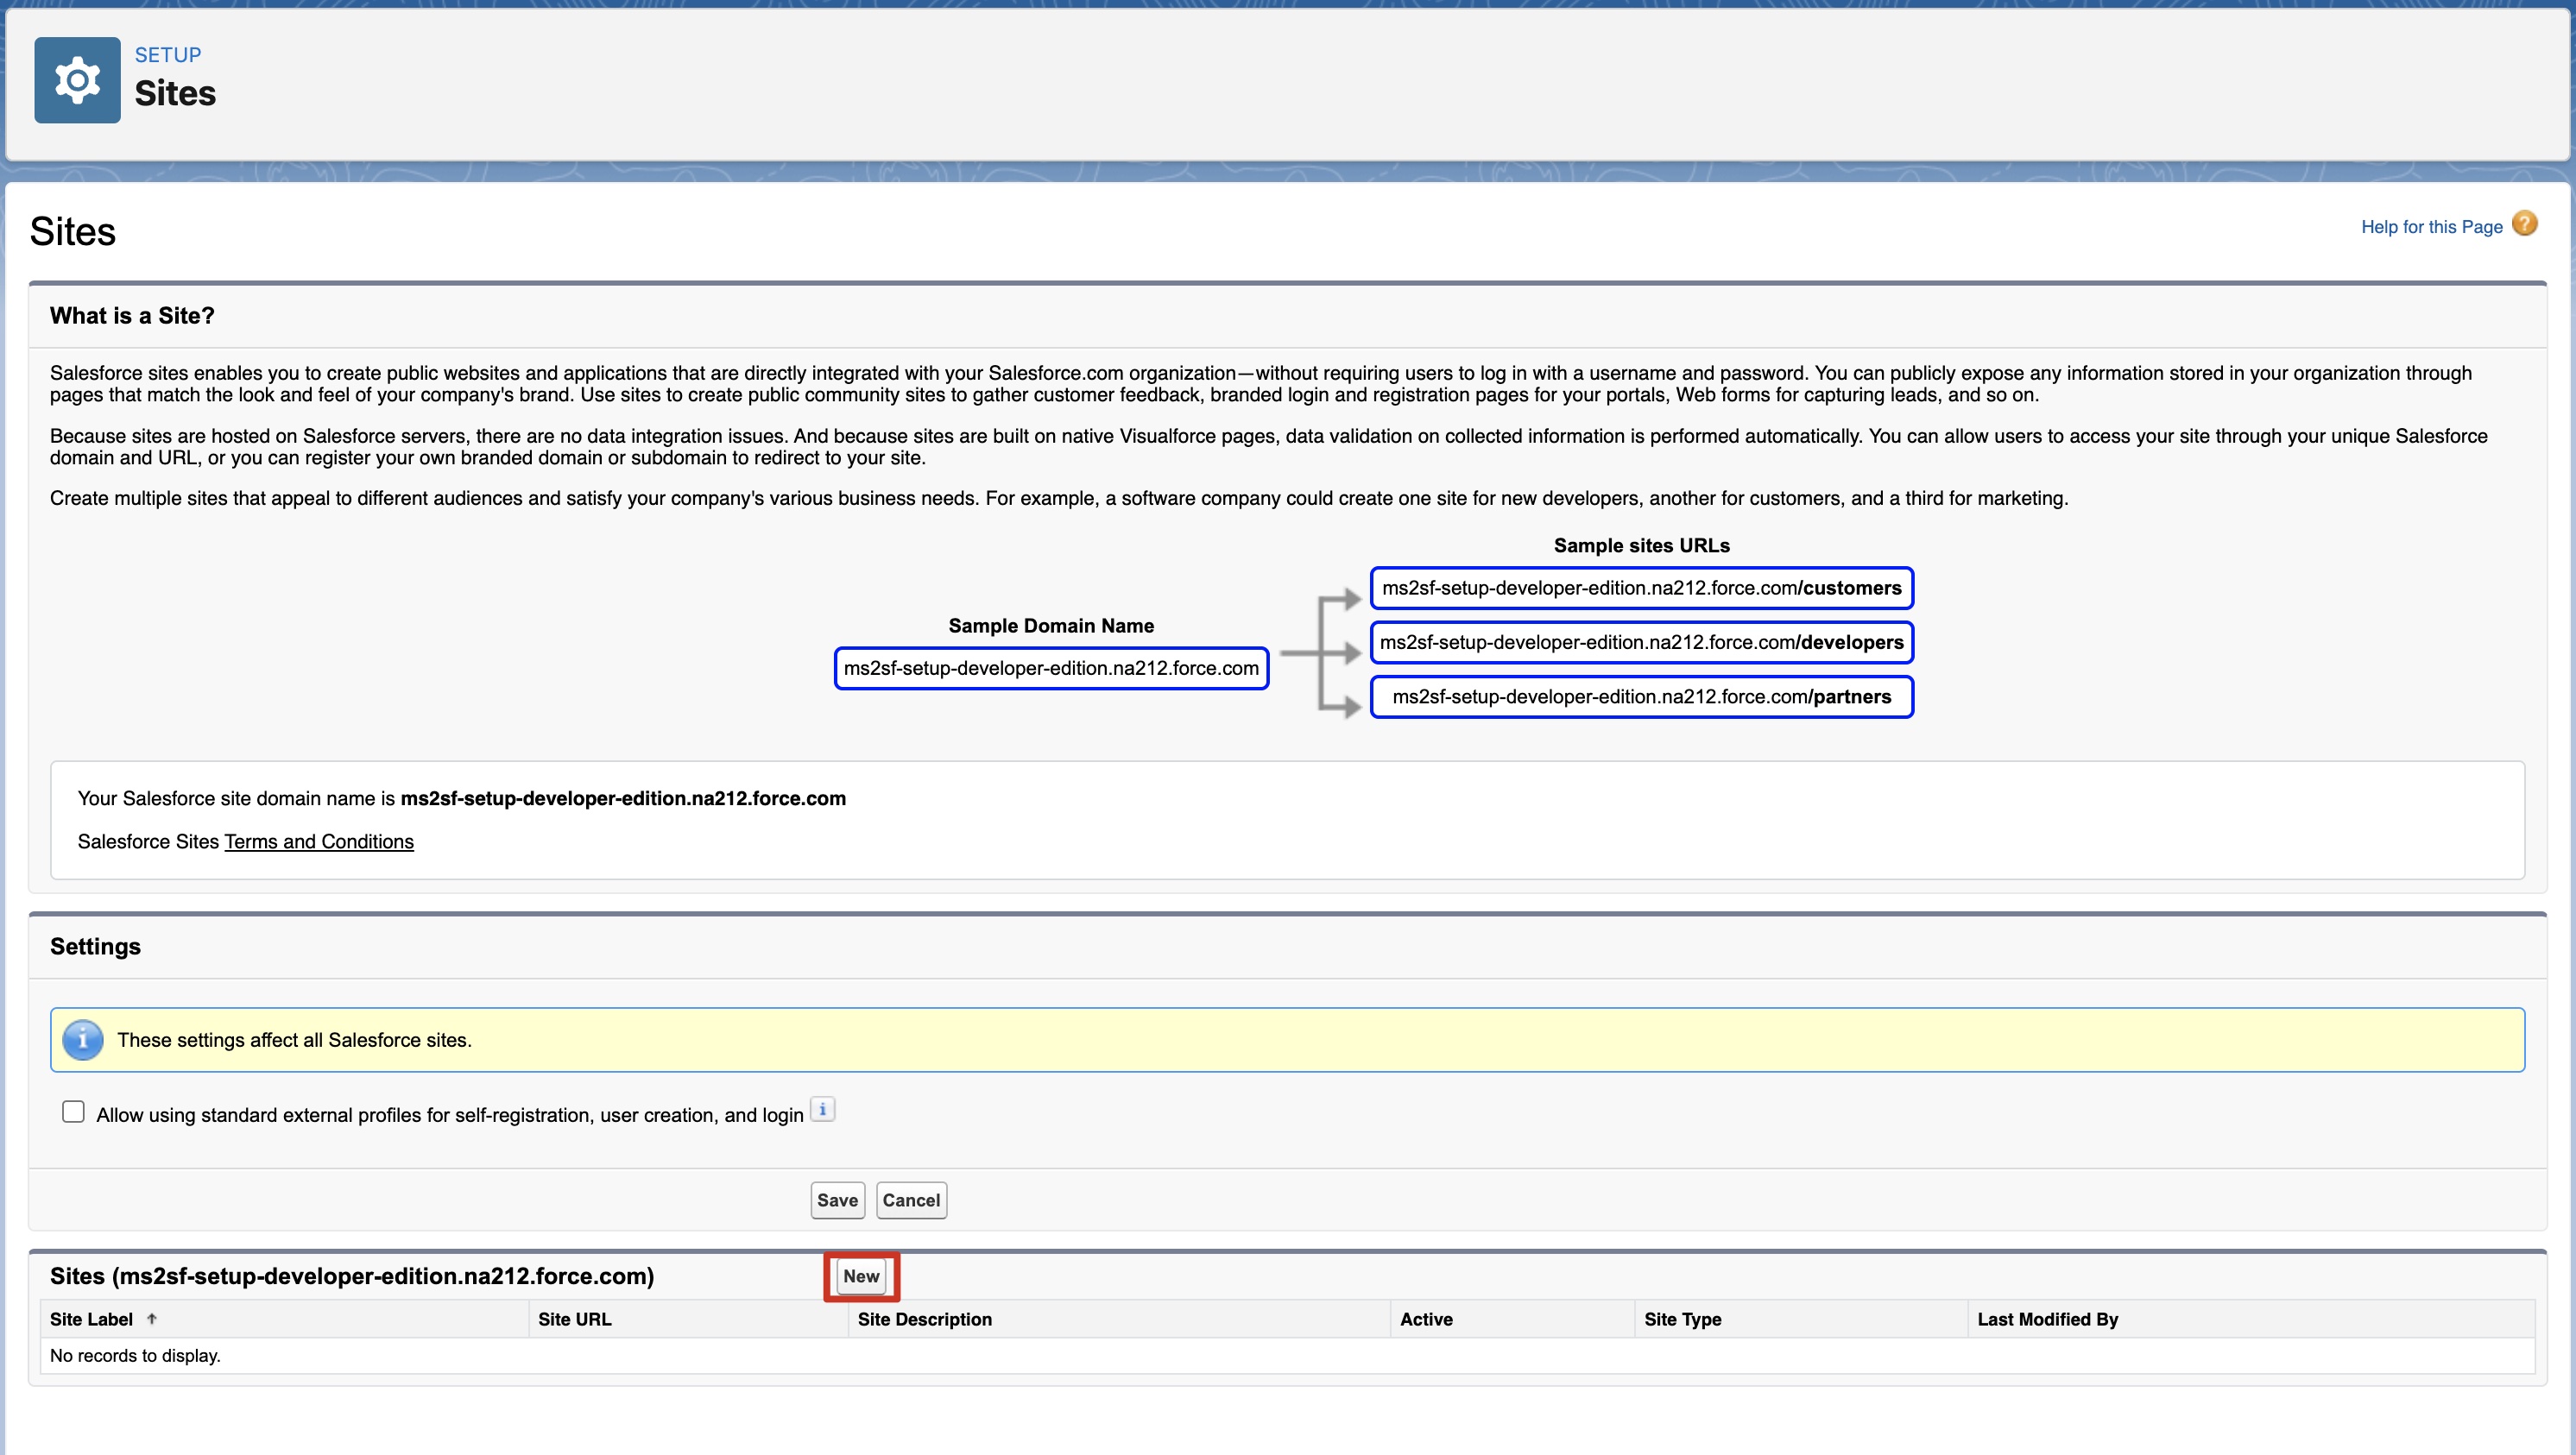The height and width of the screenshot is (1455, 2576).
Task: Click the Settings section heading
Action: point(95,947)
